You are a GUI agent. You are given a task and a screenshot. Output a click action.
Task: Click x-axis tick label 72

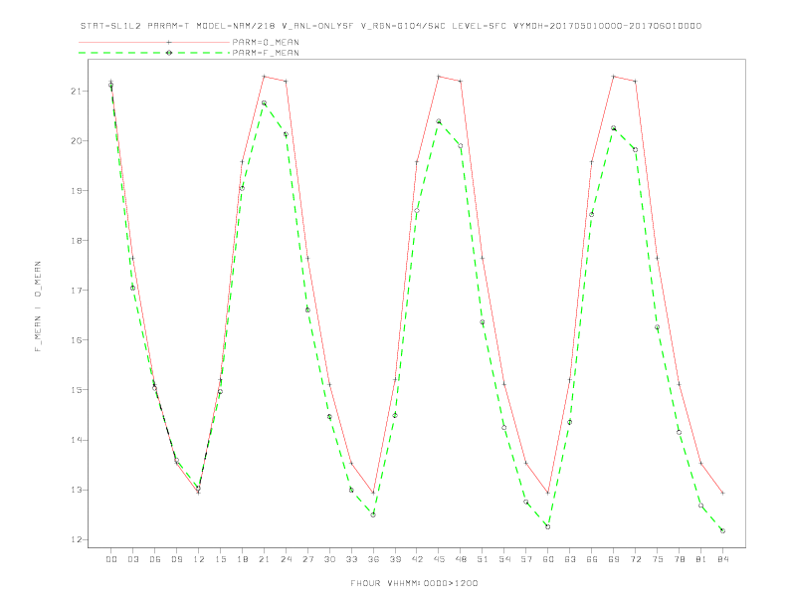click(635, 559)
